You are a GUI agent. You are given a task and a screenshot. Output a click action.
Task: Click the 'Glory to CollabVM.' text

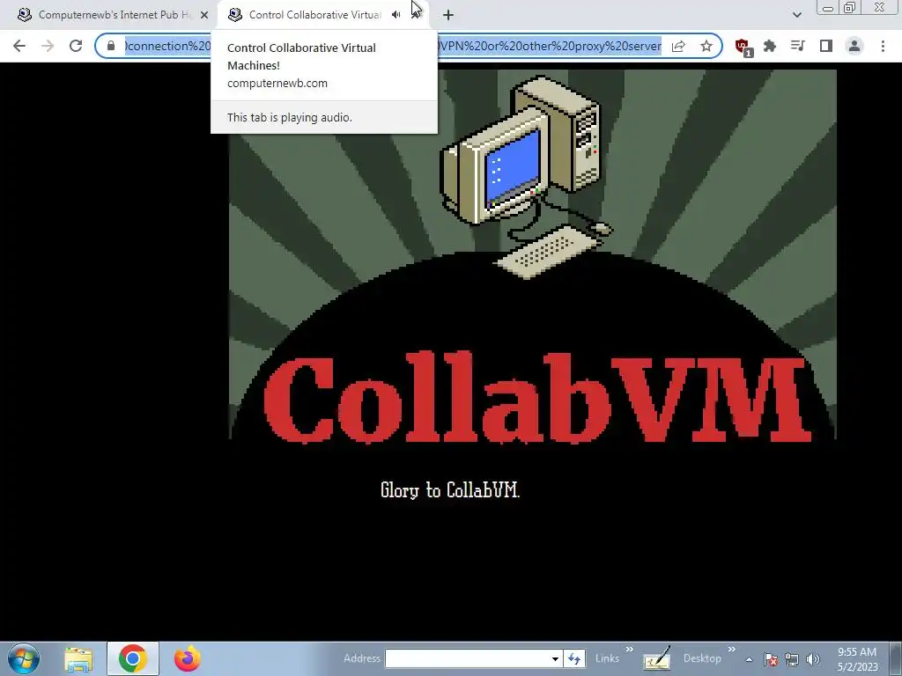(450, 490)
